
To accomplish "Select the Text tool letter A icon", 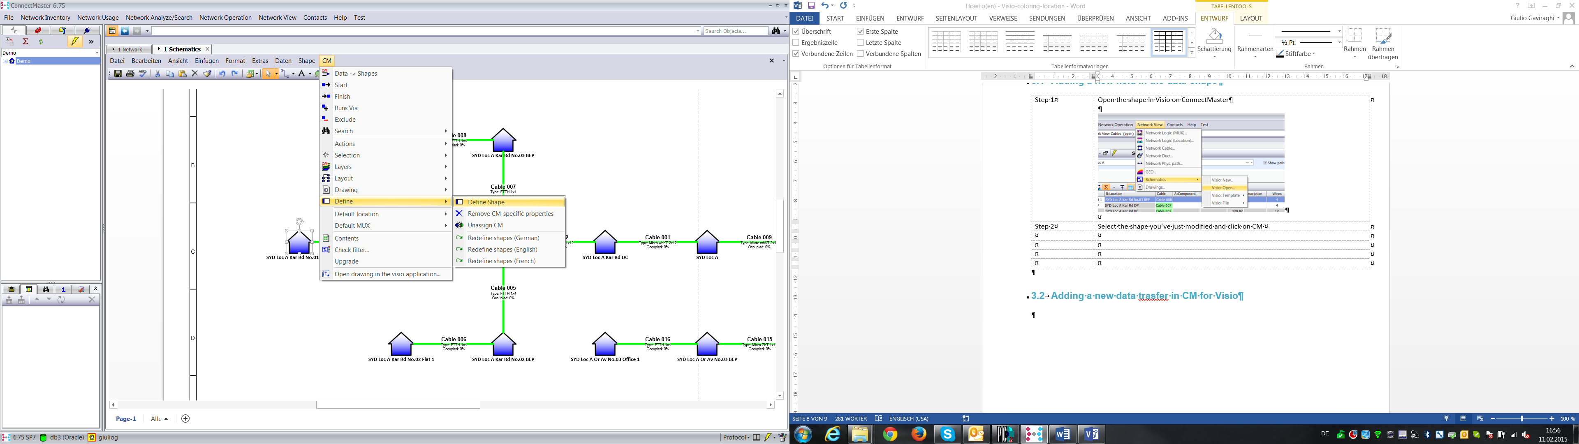I will [x=301, y=74].
